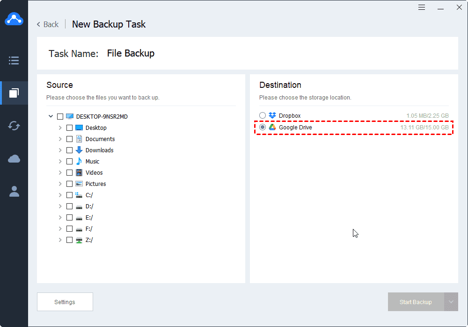The height and width of the screenshot is (327, 468).
Task: Check the Downloads checkbox
Action: pyautogui.click(x=70, y=150)
